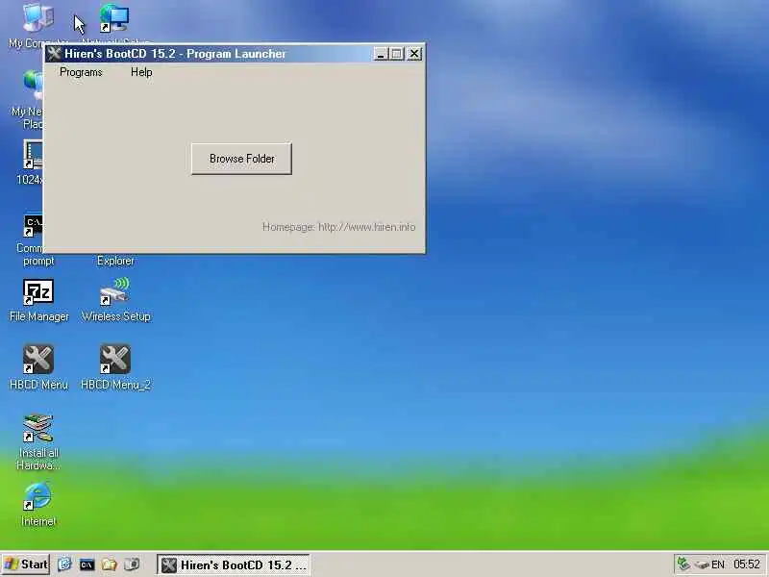Open the Start menu

[x=26, y=564]
